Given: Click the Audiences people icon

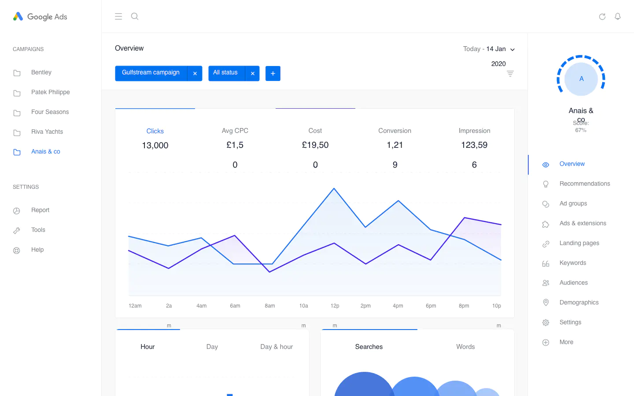Looking at the screenshot, I should (x=546, y=283).
